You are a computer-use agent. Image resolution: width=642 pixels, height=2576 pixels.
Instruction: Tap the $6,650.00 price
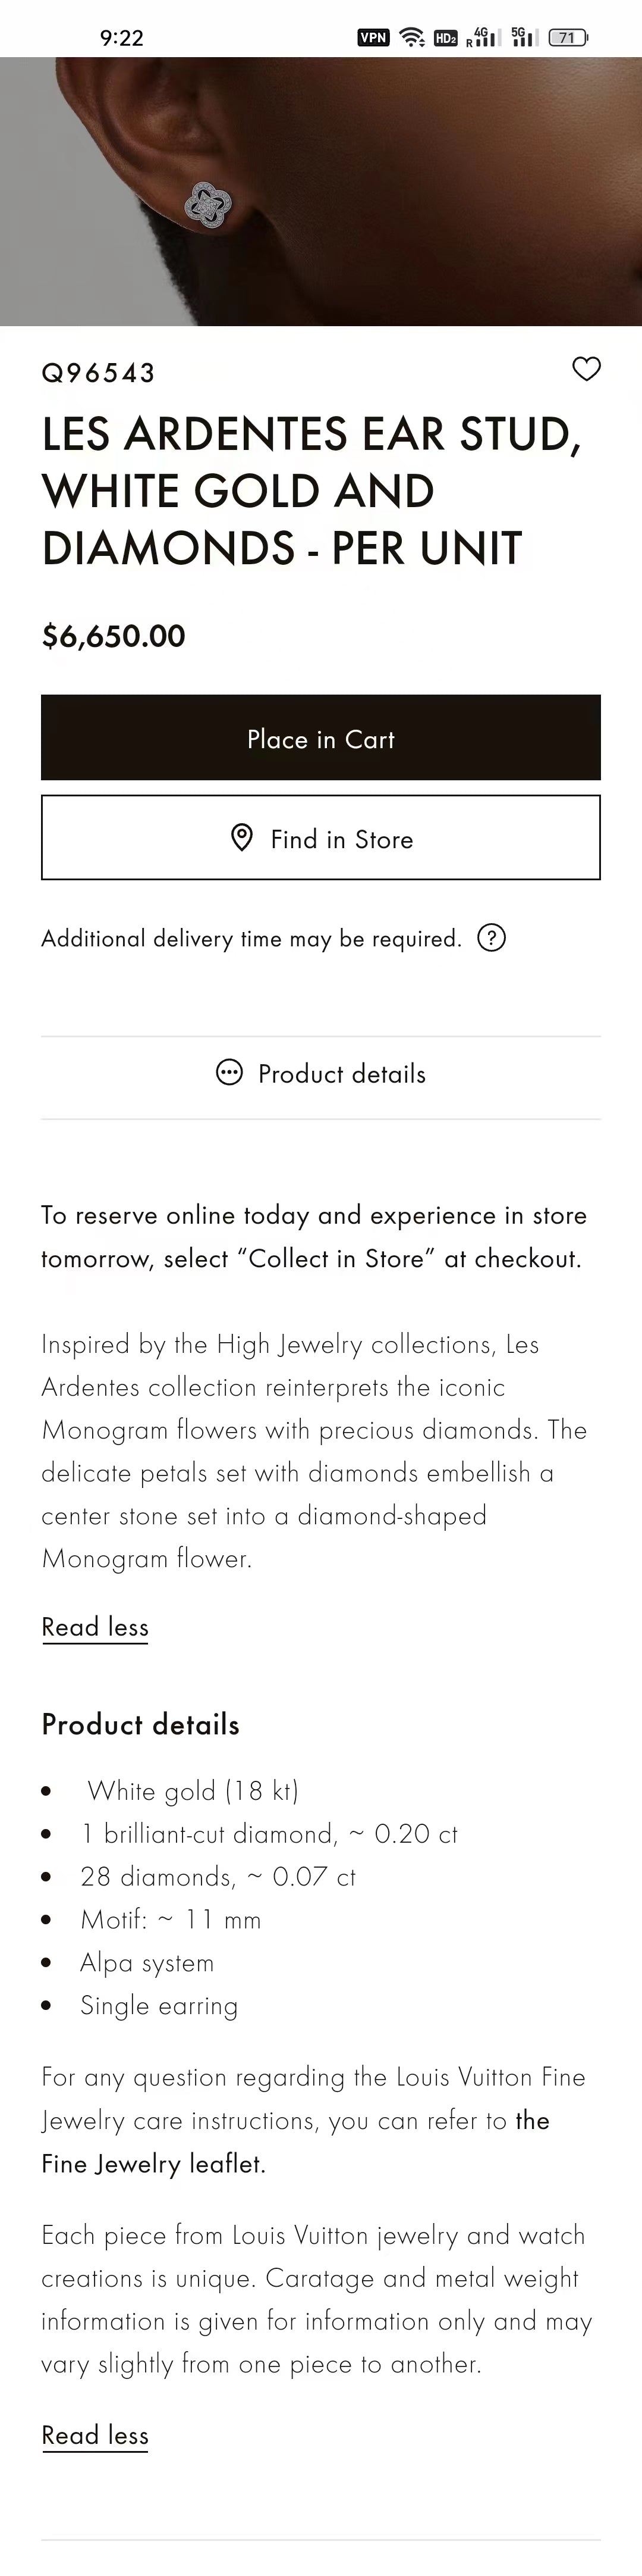(x=113, y=636)
